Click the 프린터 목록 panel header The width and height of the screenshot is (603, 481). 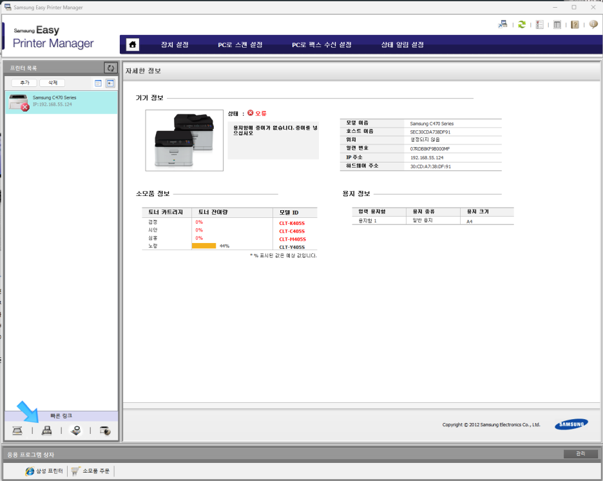tap(23, 68)
